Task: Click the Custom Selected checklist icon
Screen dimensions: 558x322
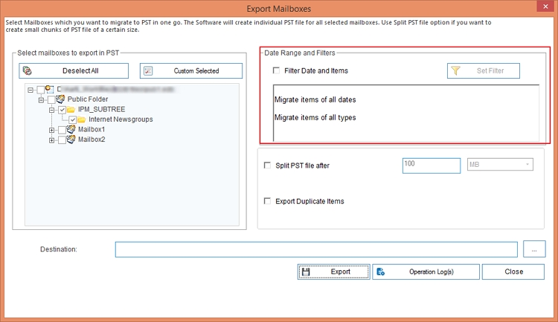Action: pos(148,70)
